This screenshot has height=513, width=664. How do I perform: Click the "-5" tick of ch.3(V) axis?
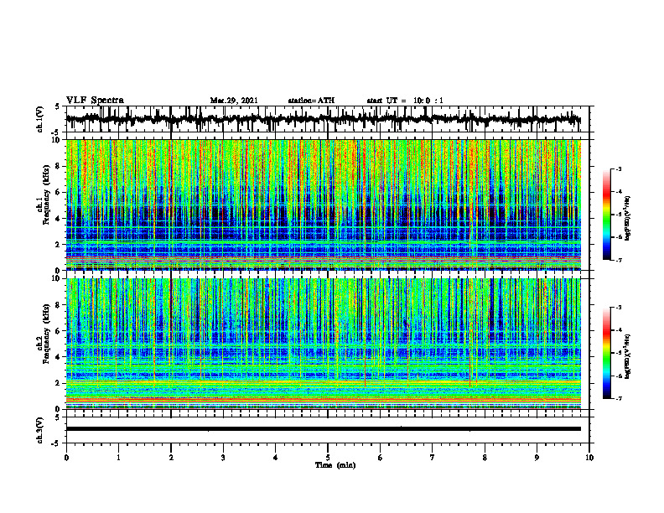(x=56, y=443)
